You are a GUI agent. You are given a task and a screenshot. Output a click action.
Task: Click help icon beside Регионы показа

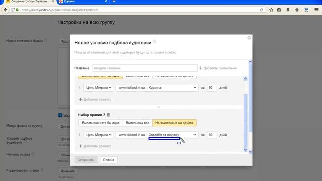coord(33,154)
